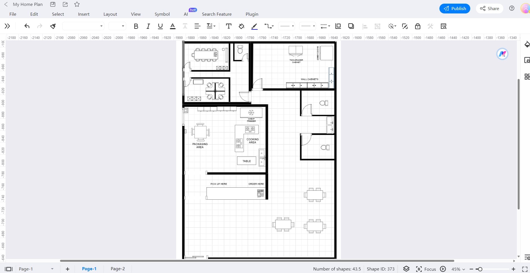Zoom in with the plus button
530x273 pixels.
click(x=513, y=269)
